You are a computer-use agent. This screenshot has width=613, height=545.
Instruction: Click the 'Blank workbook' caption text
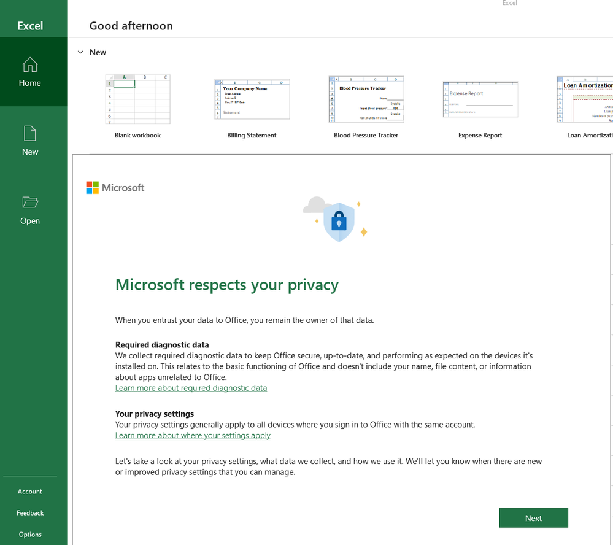pos(137,135)
